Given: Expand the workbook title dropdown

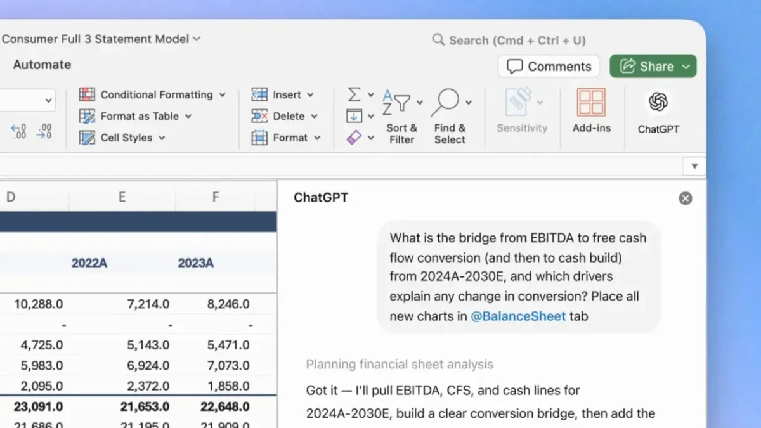Looking at the screenshot, I should 197,39.
